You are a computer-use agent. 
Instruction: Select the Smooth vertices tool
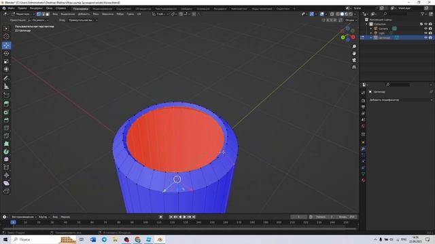[6, 159]
